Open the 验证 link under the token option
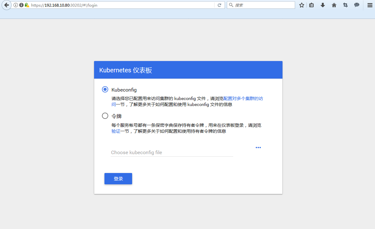This screenshot has height=229, width=375. point(116,131)
